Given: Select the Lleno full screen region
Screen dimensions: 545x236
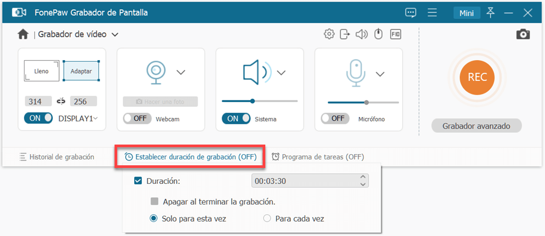Looking at the screenshot, I should pyautogui.click(x=42, y=71).
